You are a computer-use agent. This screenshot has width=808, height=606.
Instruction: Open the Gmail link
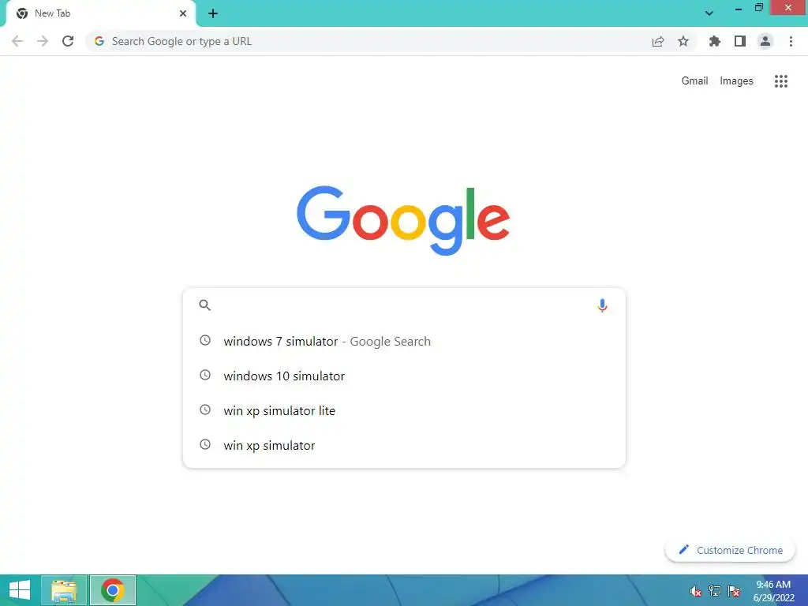click(x=694, y=81)
